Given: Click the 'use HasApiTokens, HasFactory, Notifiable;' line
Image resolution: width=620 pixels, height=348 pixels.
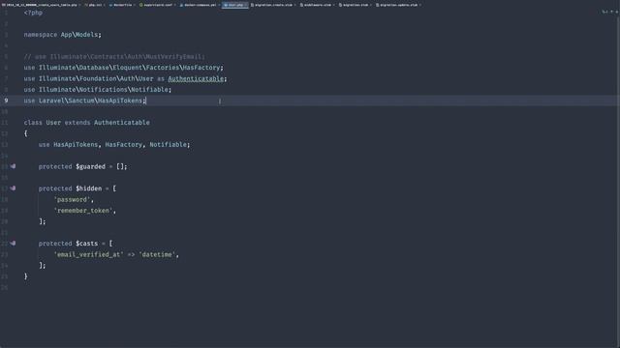Looking at the screenshot, I should point(114,145).
